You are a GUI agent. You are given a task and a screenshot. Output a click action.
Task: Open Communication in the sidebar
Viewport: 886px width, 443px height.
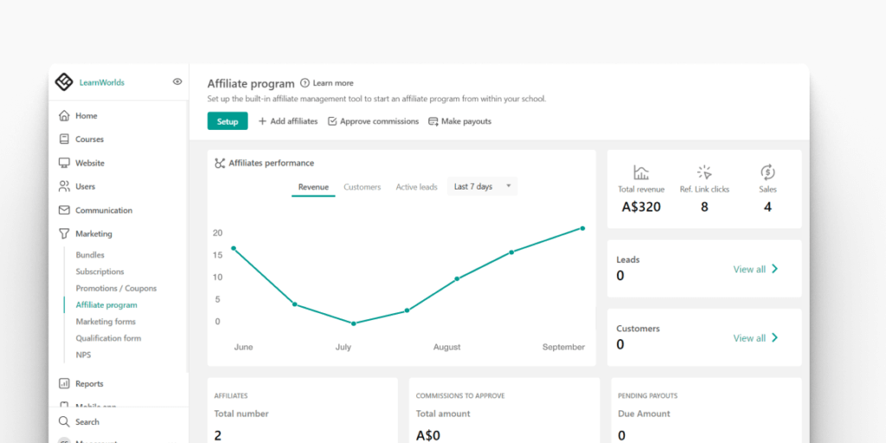click(104, 210)
